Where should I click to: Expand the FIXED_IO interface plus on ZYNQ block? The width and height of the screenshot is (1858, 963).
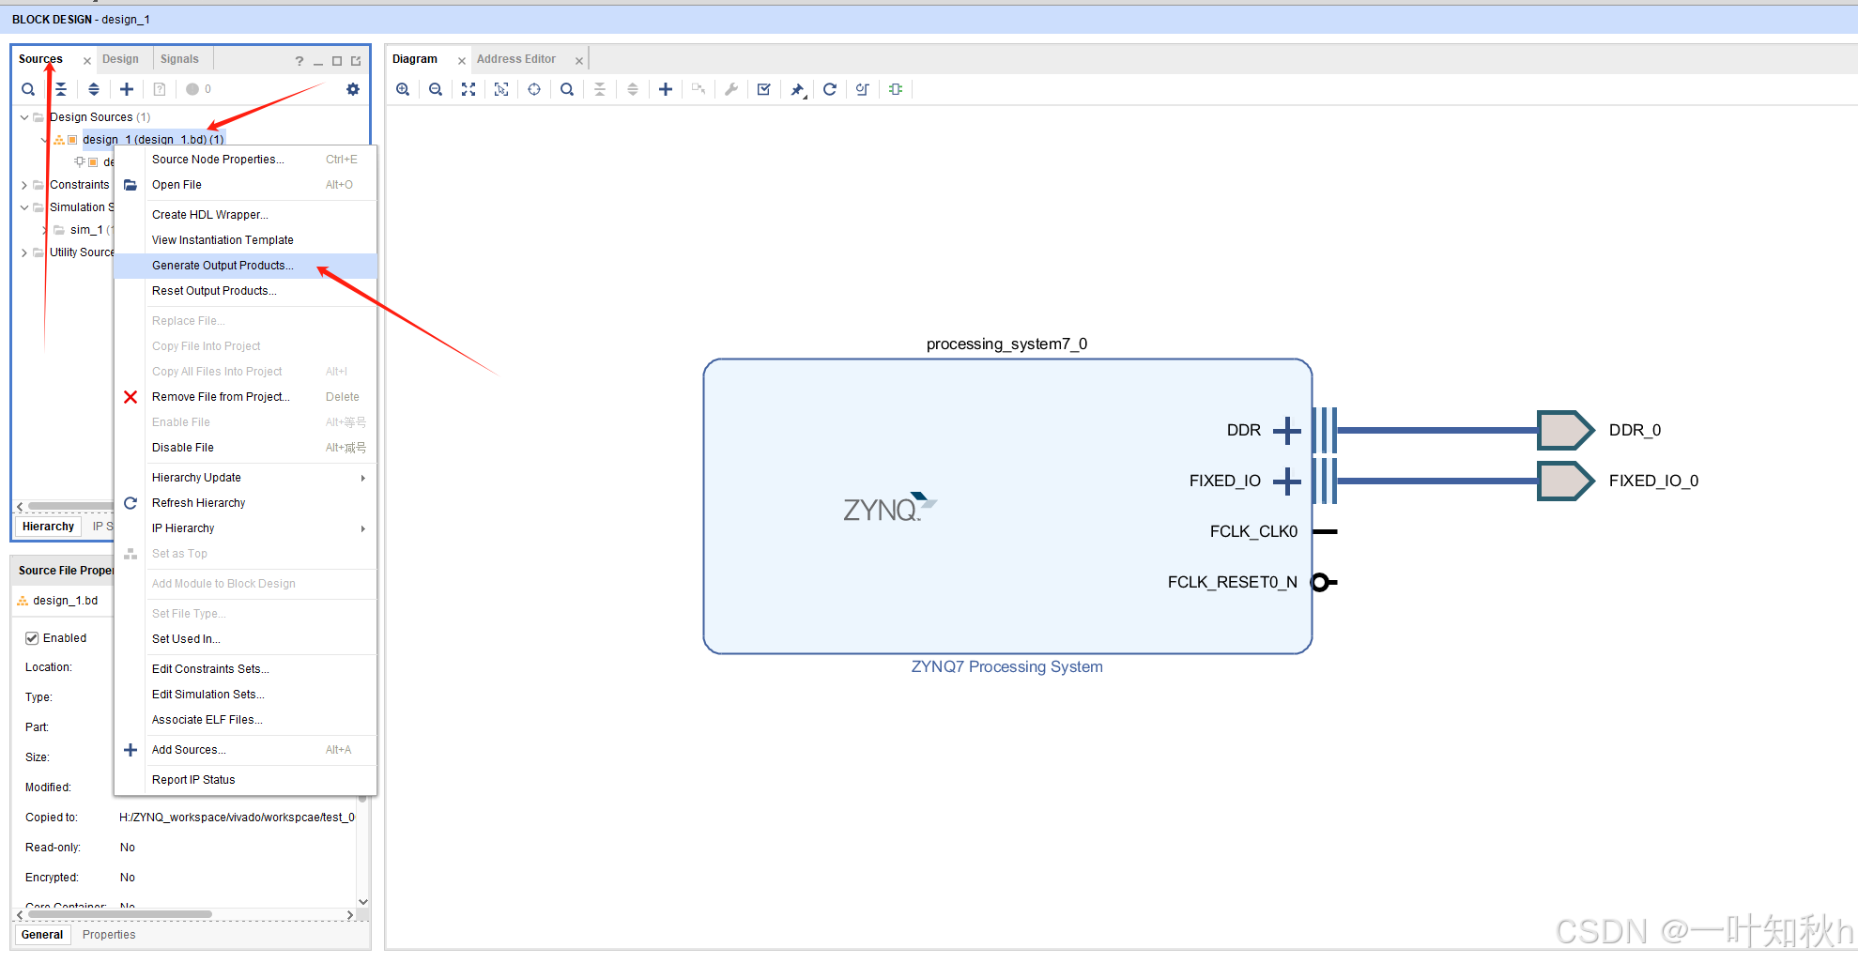(x=1287, y=481)
